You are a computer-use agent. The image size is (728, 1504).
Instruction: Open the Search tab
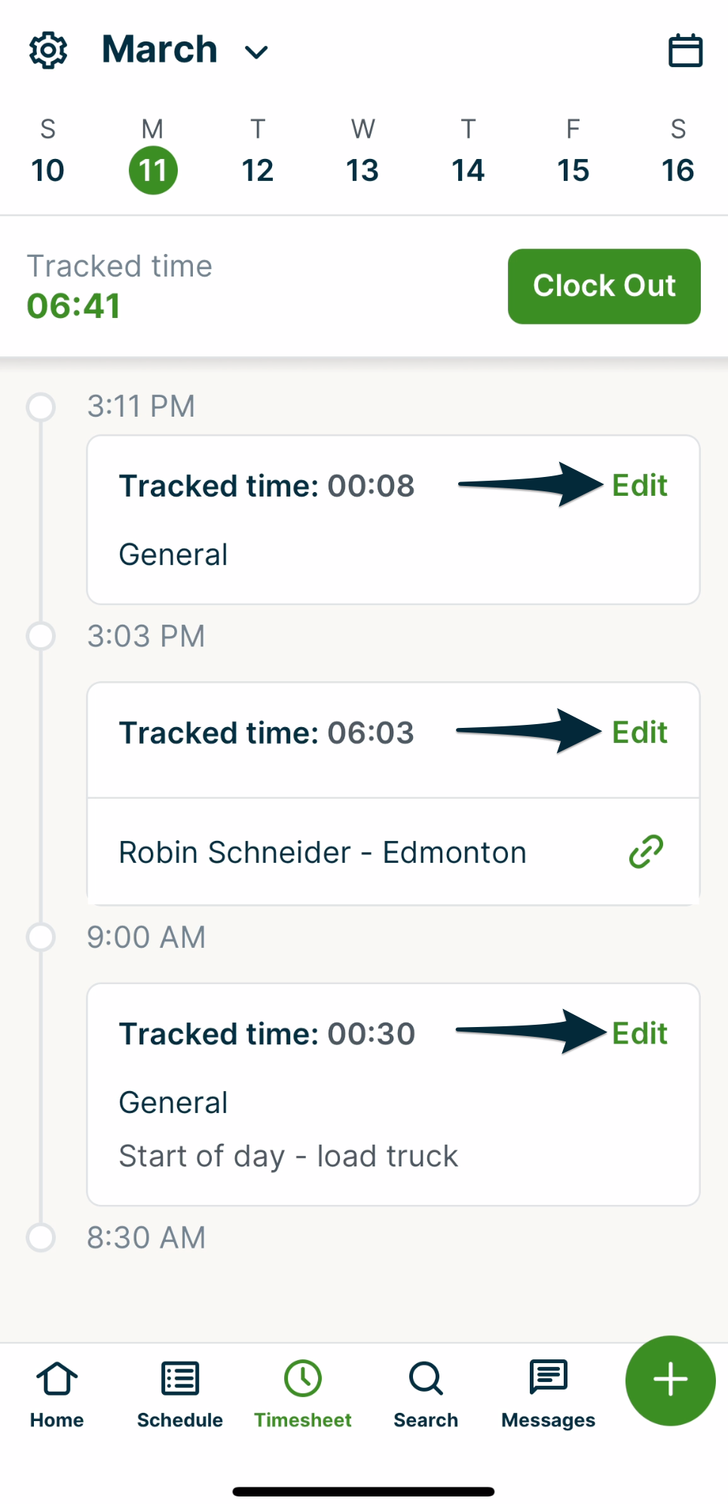[426, 1394]
